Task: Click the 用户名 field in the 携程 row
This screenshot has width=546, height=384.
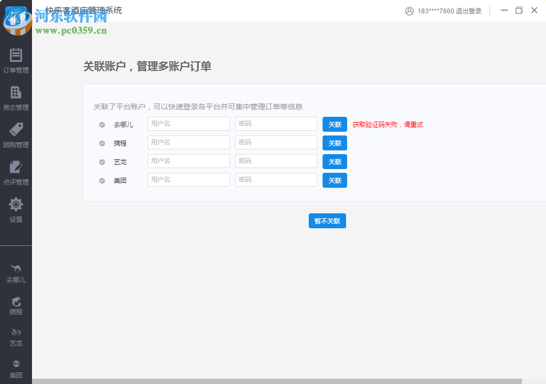Action: pyautogui.click(x=188, y=142)
